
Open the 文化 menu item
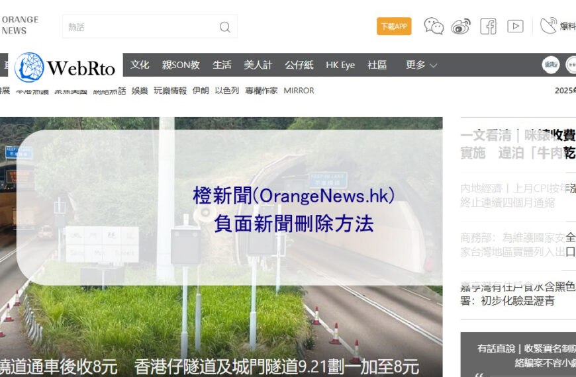tap(140, 65)
